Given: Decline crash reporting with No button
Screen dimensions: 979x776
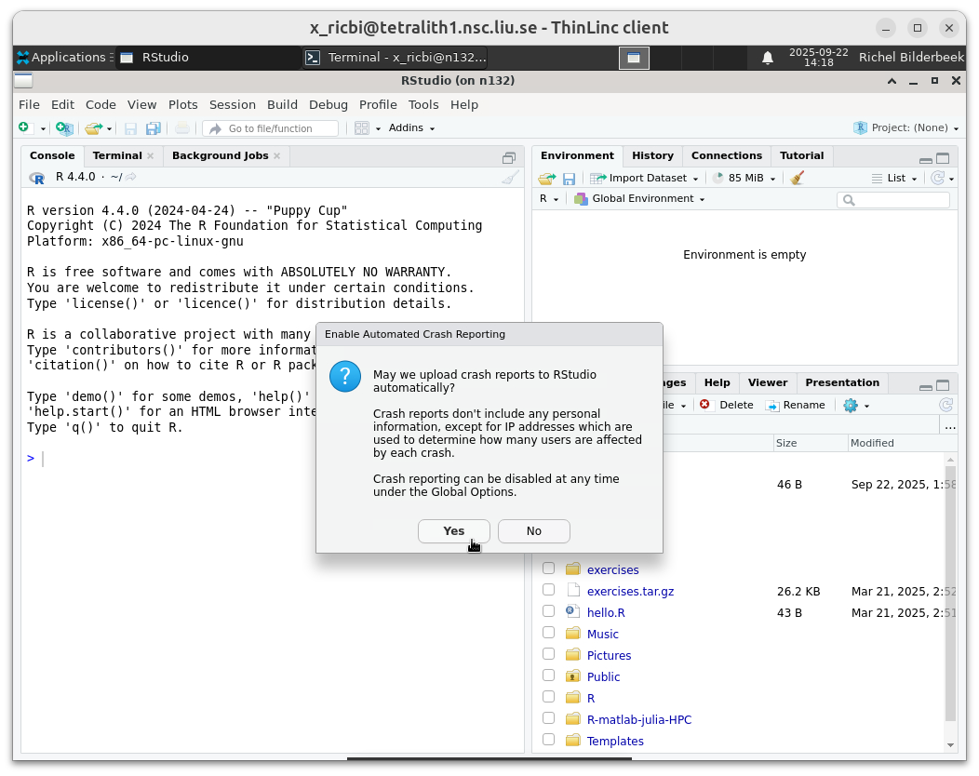Looking at the screenshot, I should pos(533,530).
